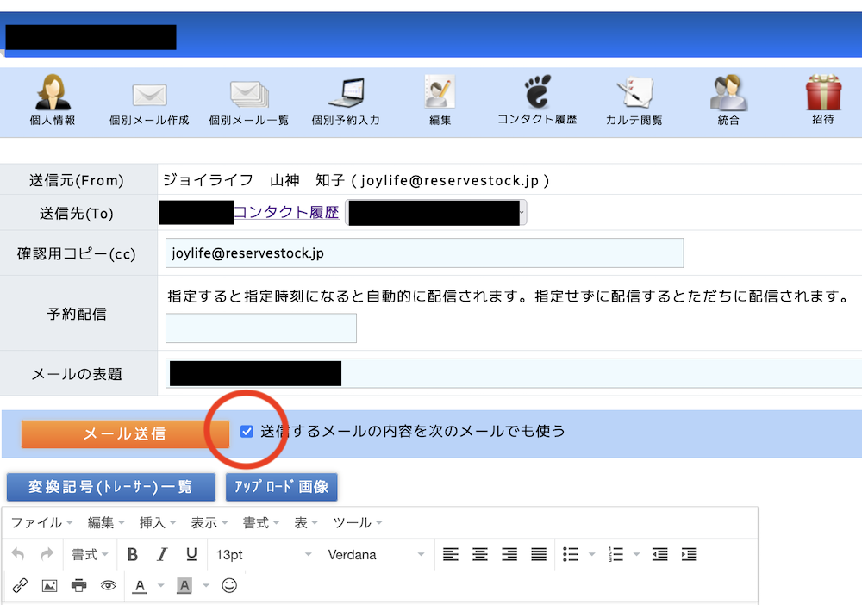This screenshot has height=605, width=862.
Task: Toggle italic text formatting
Action: 161,554
